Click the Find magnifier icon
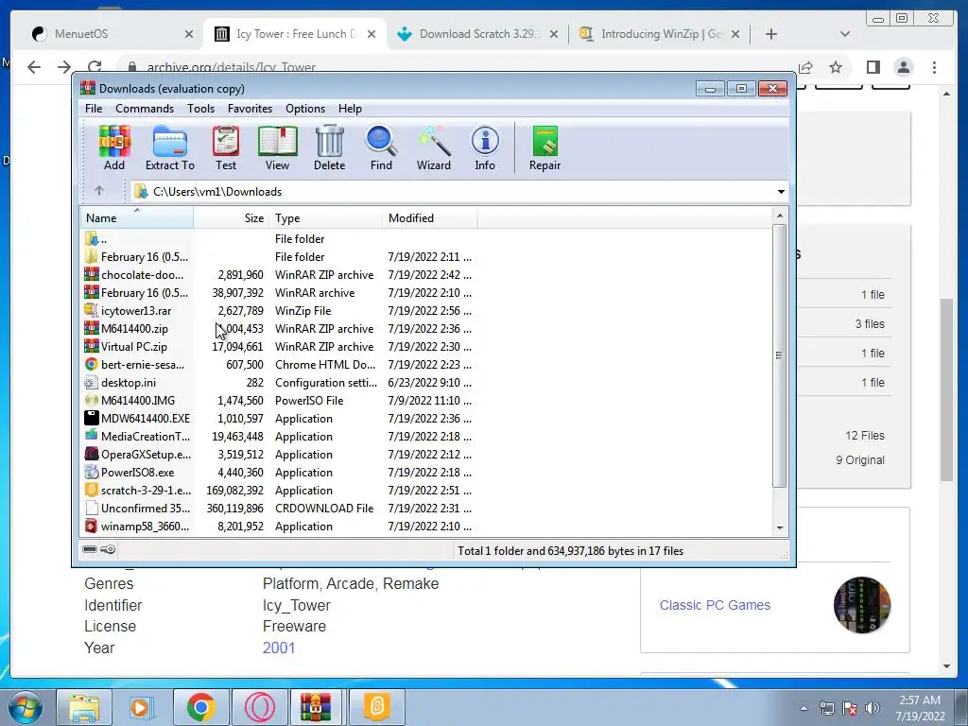The width and height of the screenshot is (968, 726). [381, 148]
